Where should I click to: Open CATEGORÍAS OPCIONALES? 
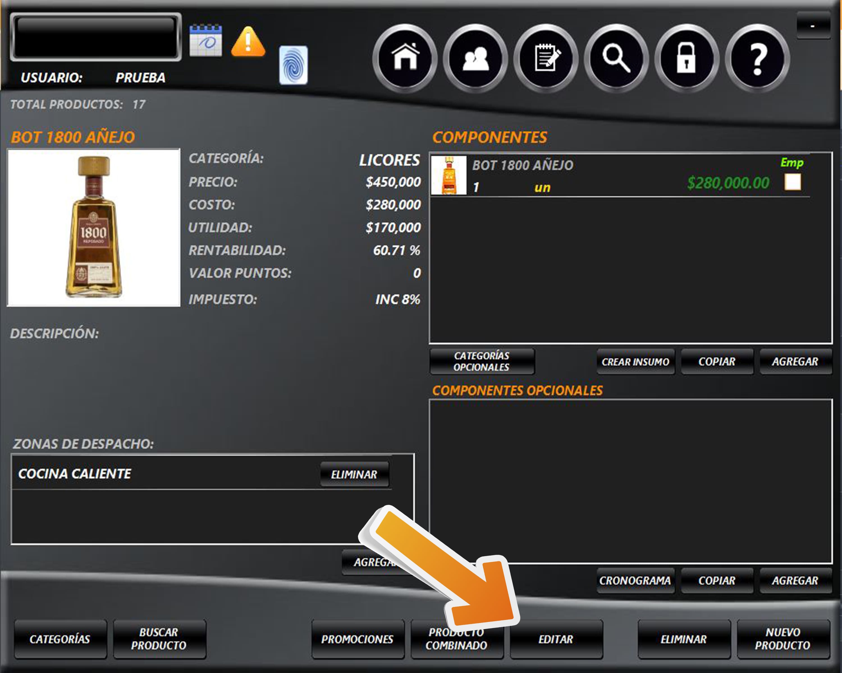(x=482, y=362)
